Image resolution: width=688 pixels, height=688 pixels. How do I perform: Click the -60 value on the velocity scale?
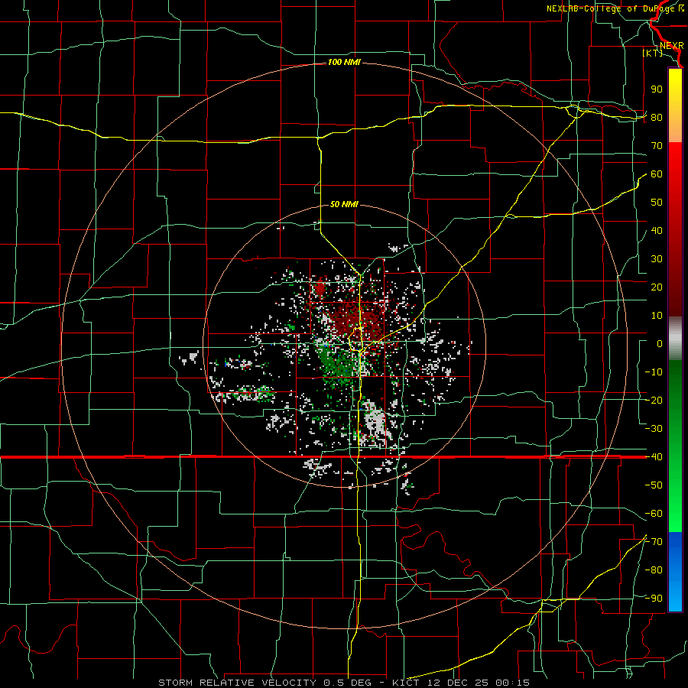coord(654,514)
